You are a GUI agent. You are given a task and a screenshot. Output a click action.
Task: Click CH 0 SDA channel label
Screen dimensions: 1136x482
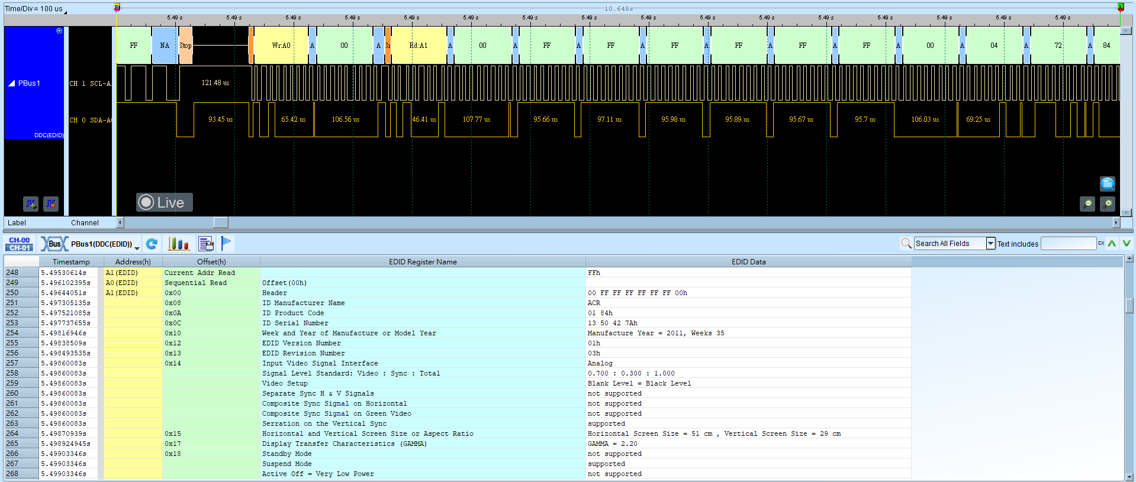tap(90, 120)
